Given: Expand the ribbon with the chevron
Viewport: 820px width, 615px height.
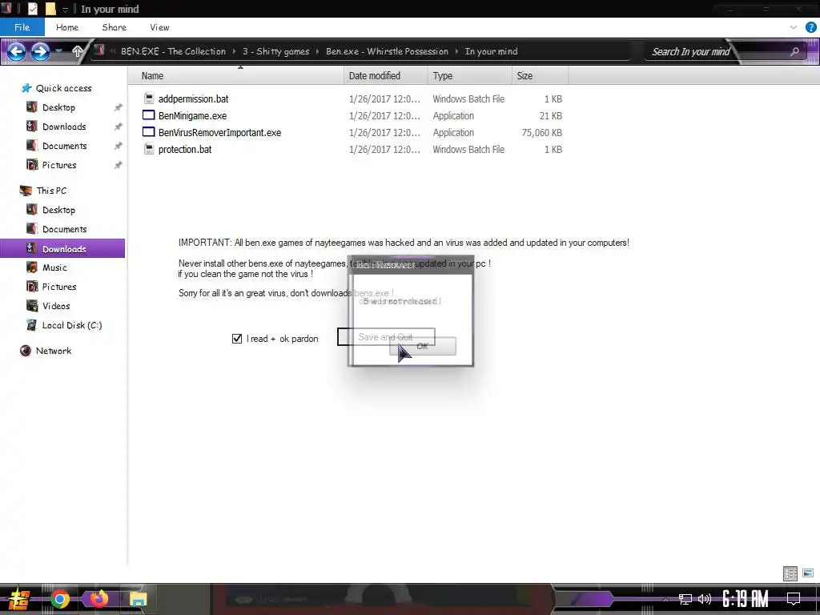Looking at the screenshot, I should 794,27.
